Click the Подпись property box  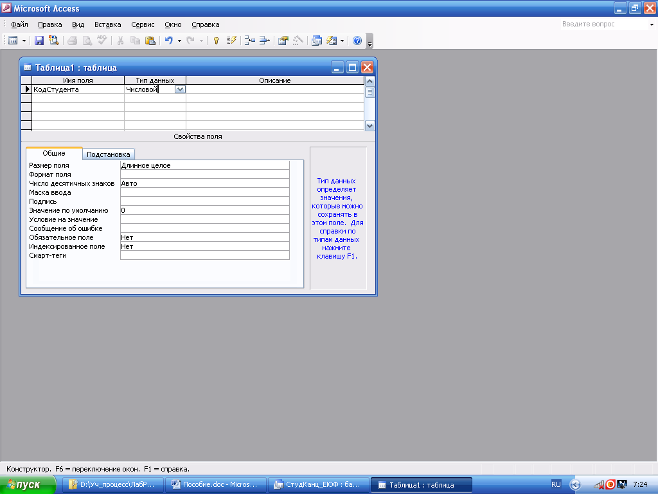click(x=205, y=201)
